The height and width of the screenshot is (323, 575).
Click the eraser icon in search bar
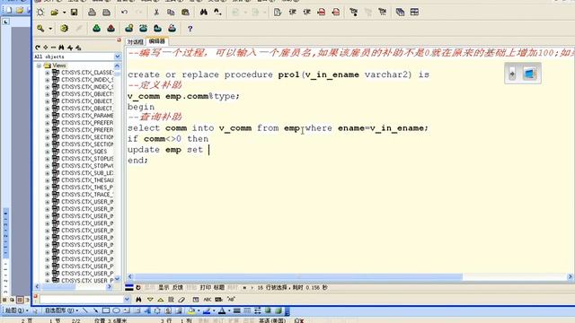click(x=181, y=300)
